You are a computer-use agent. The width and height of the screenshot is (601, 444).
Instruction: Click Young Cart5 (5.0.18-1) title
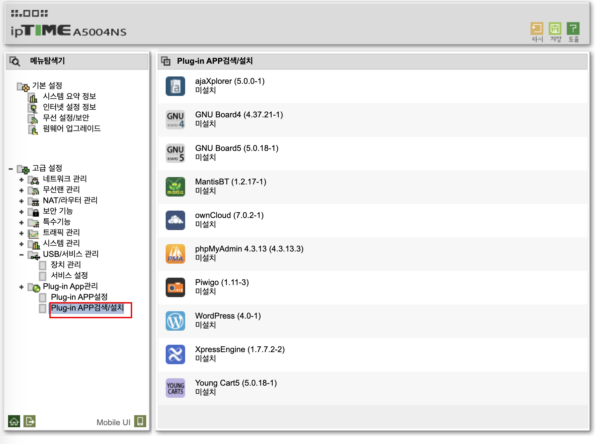[236, 383]
